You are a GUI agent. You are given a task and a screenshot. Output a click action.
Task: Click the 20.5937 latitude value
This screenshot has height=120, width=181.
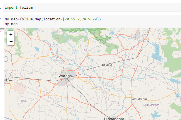pyautogui.click(x=72, y=19)
